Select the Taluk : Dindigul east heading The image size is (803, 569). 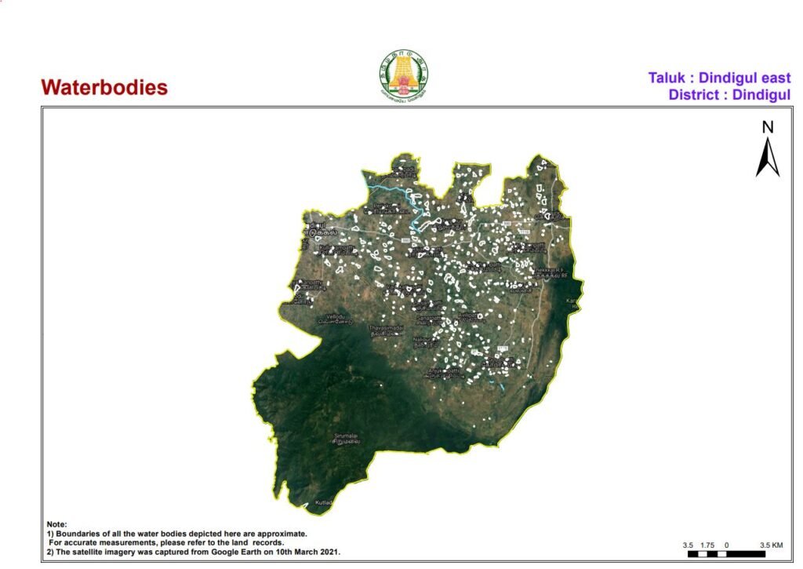[x=719, y=78]
